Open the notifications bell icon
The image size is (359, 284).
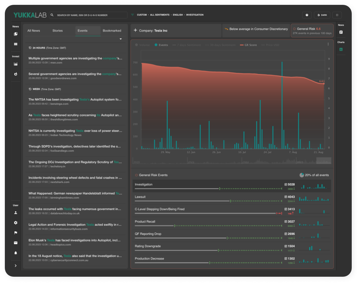(x=15, y=253)
